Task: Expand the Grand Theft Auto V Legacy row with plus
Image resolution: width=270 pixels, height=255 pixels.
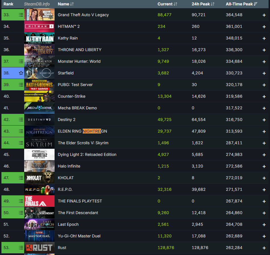Action: 264,15
